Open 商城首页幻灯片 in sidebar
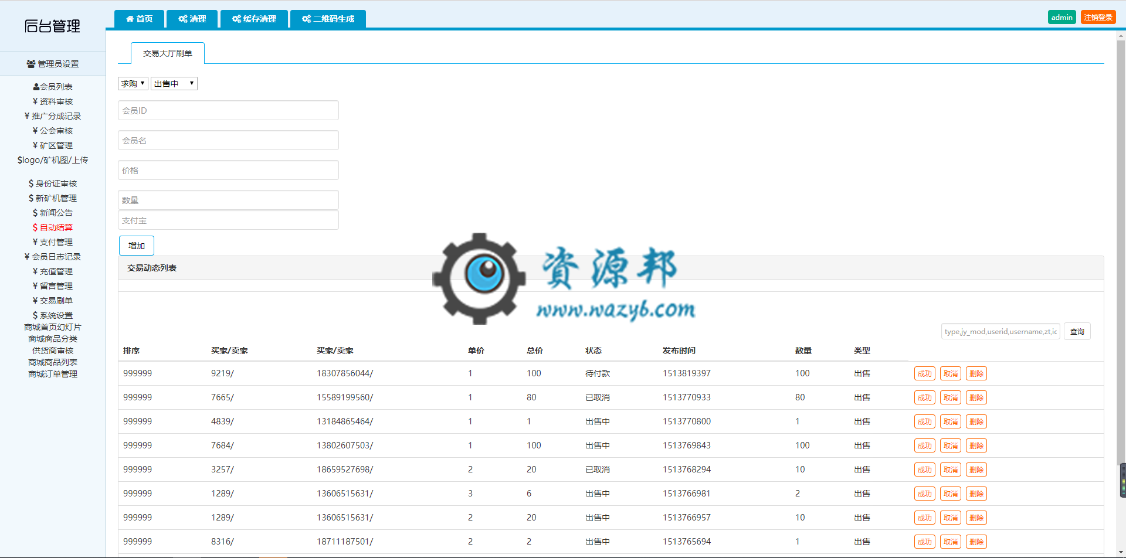 pos(53,327)
